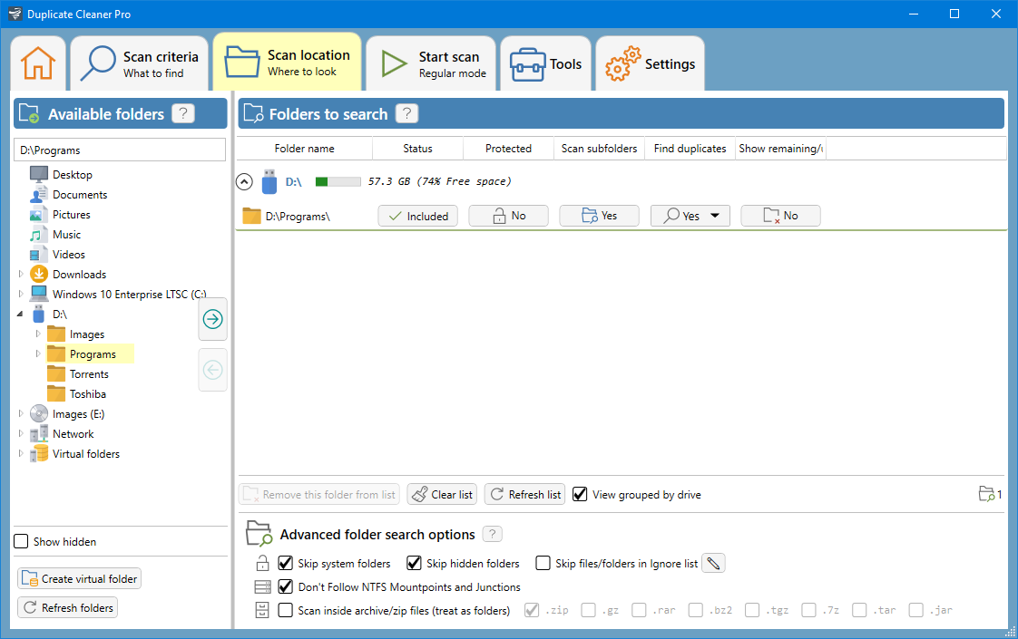Open the Start scan tab
This screenshot has height=639, width=1018.
tap(431, 63)
